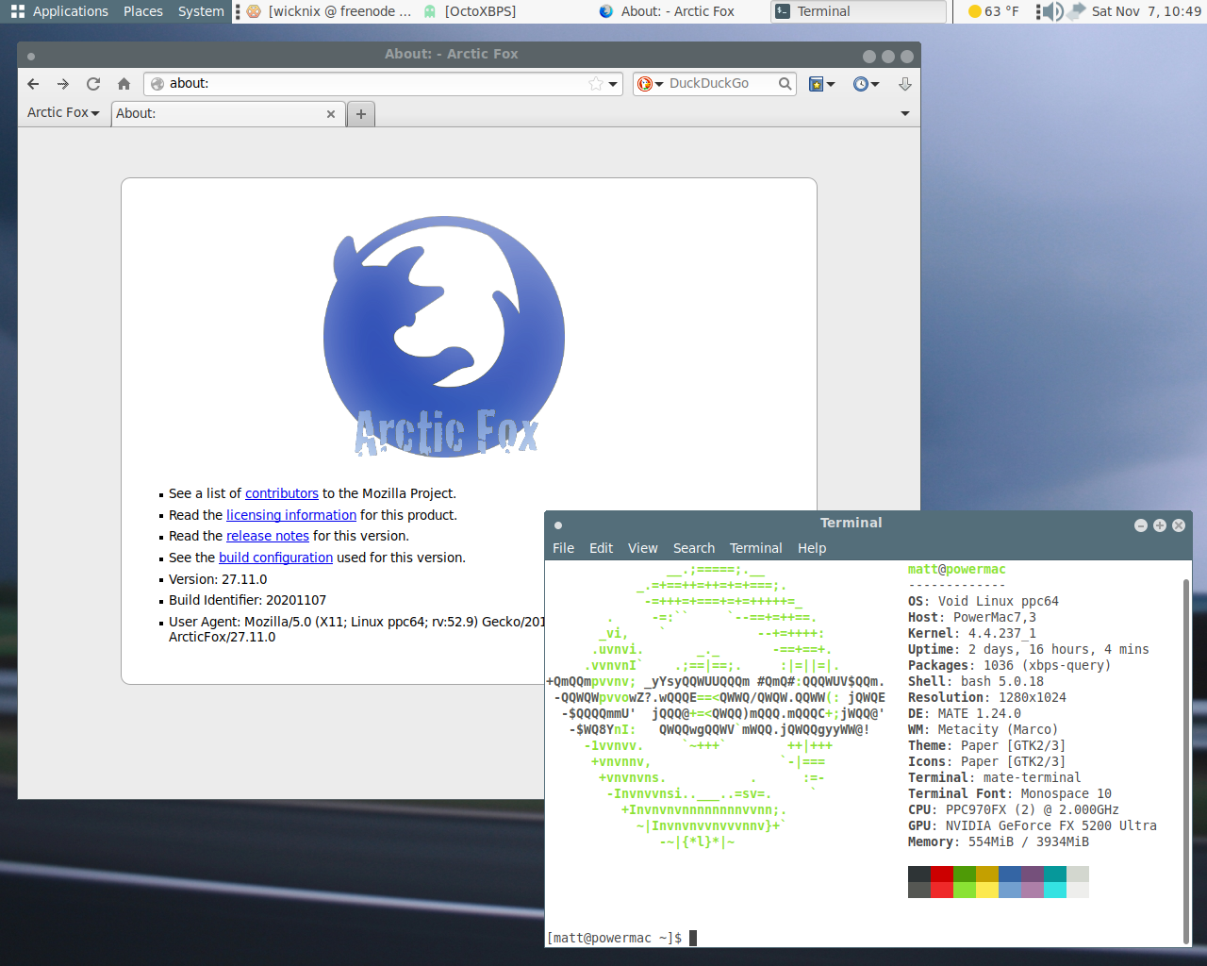Open the System panel menu

click(x=201, y=11)
